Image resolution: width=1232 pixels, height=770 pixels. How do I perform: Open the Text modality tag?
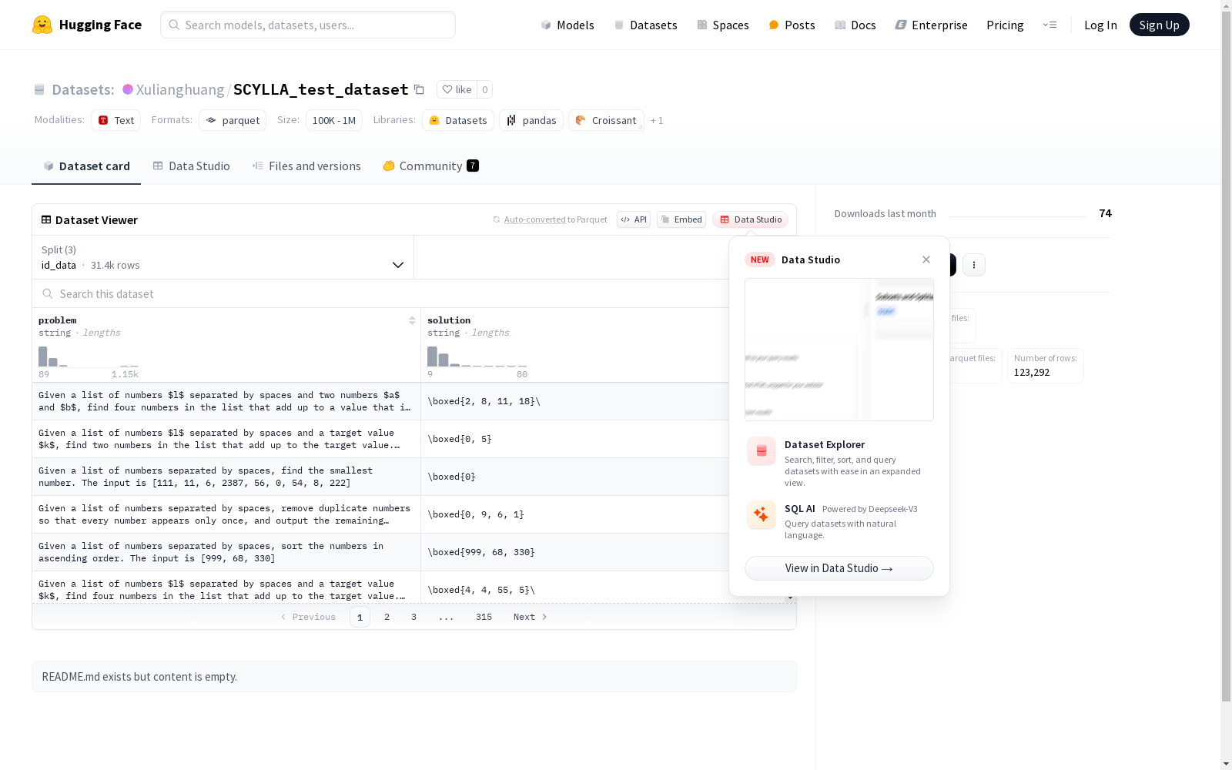(116, 120)
